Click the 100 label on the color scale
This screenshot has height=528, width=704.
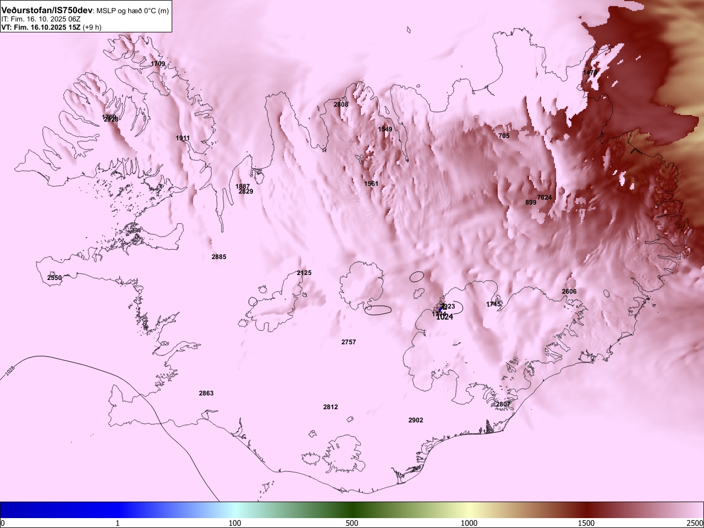[235, 523]
